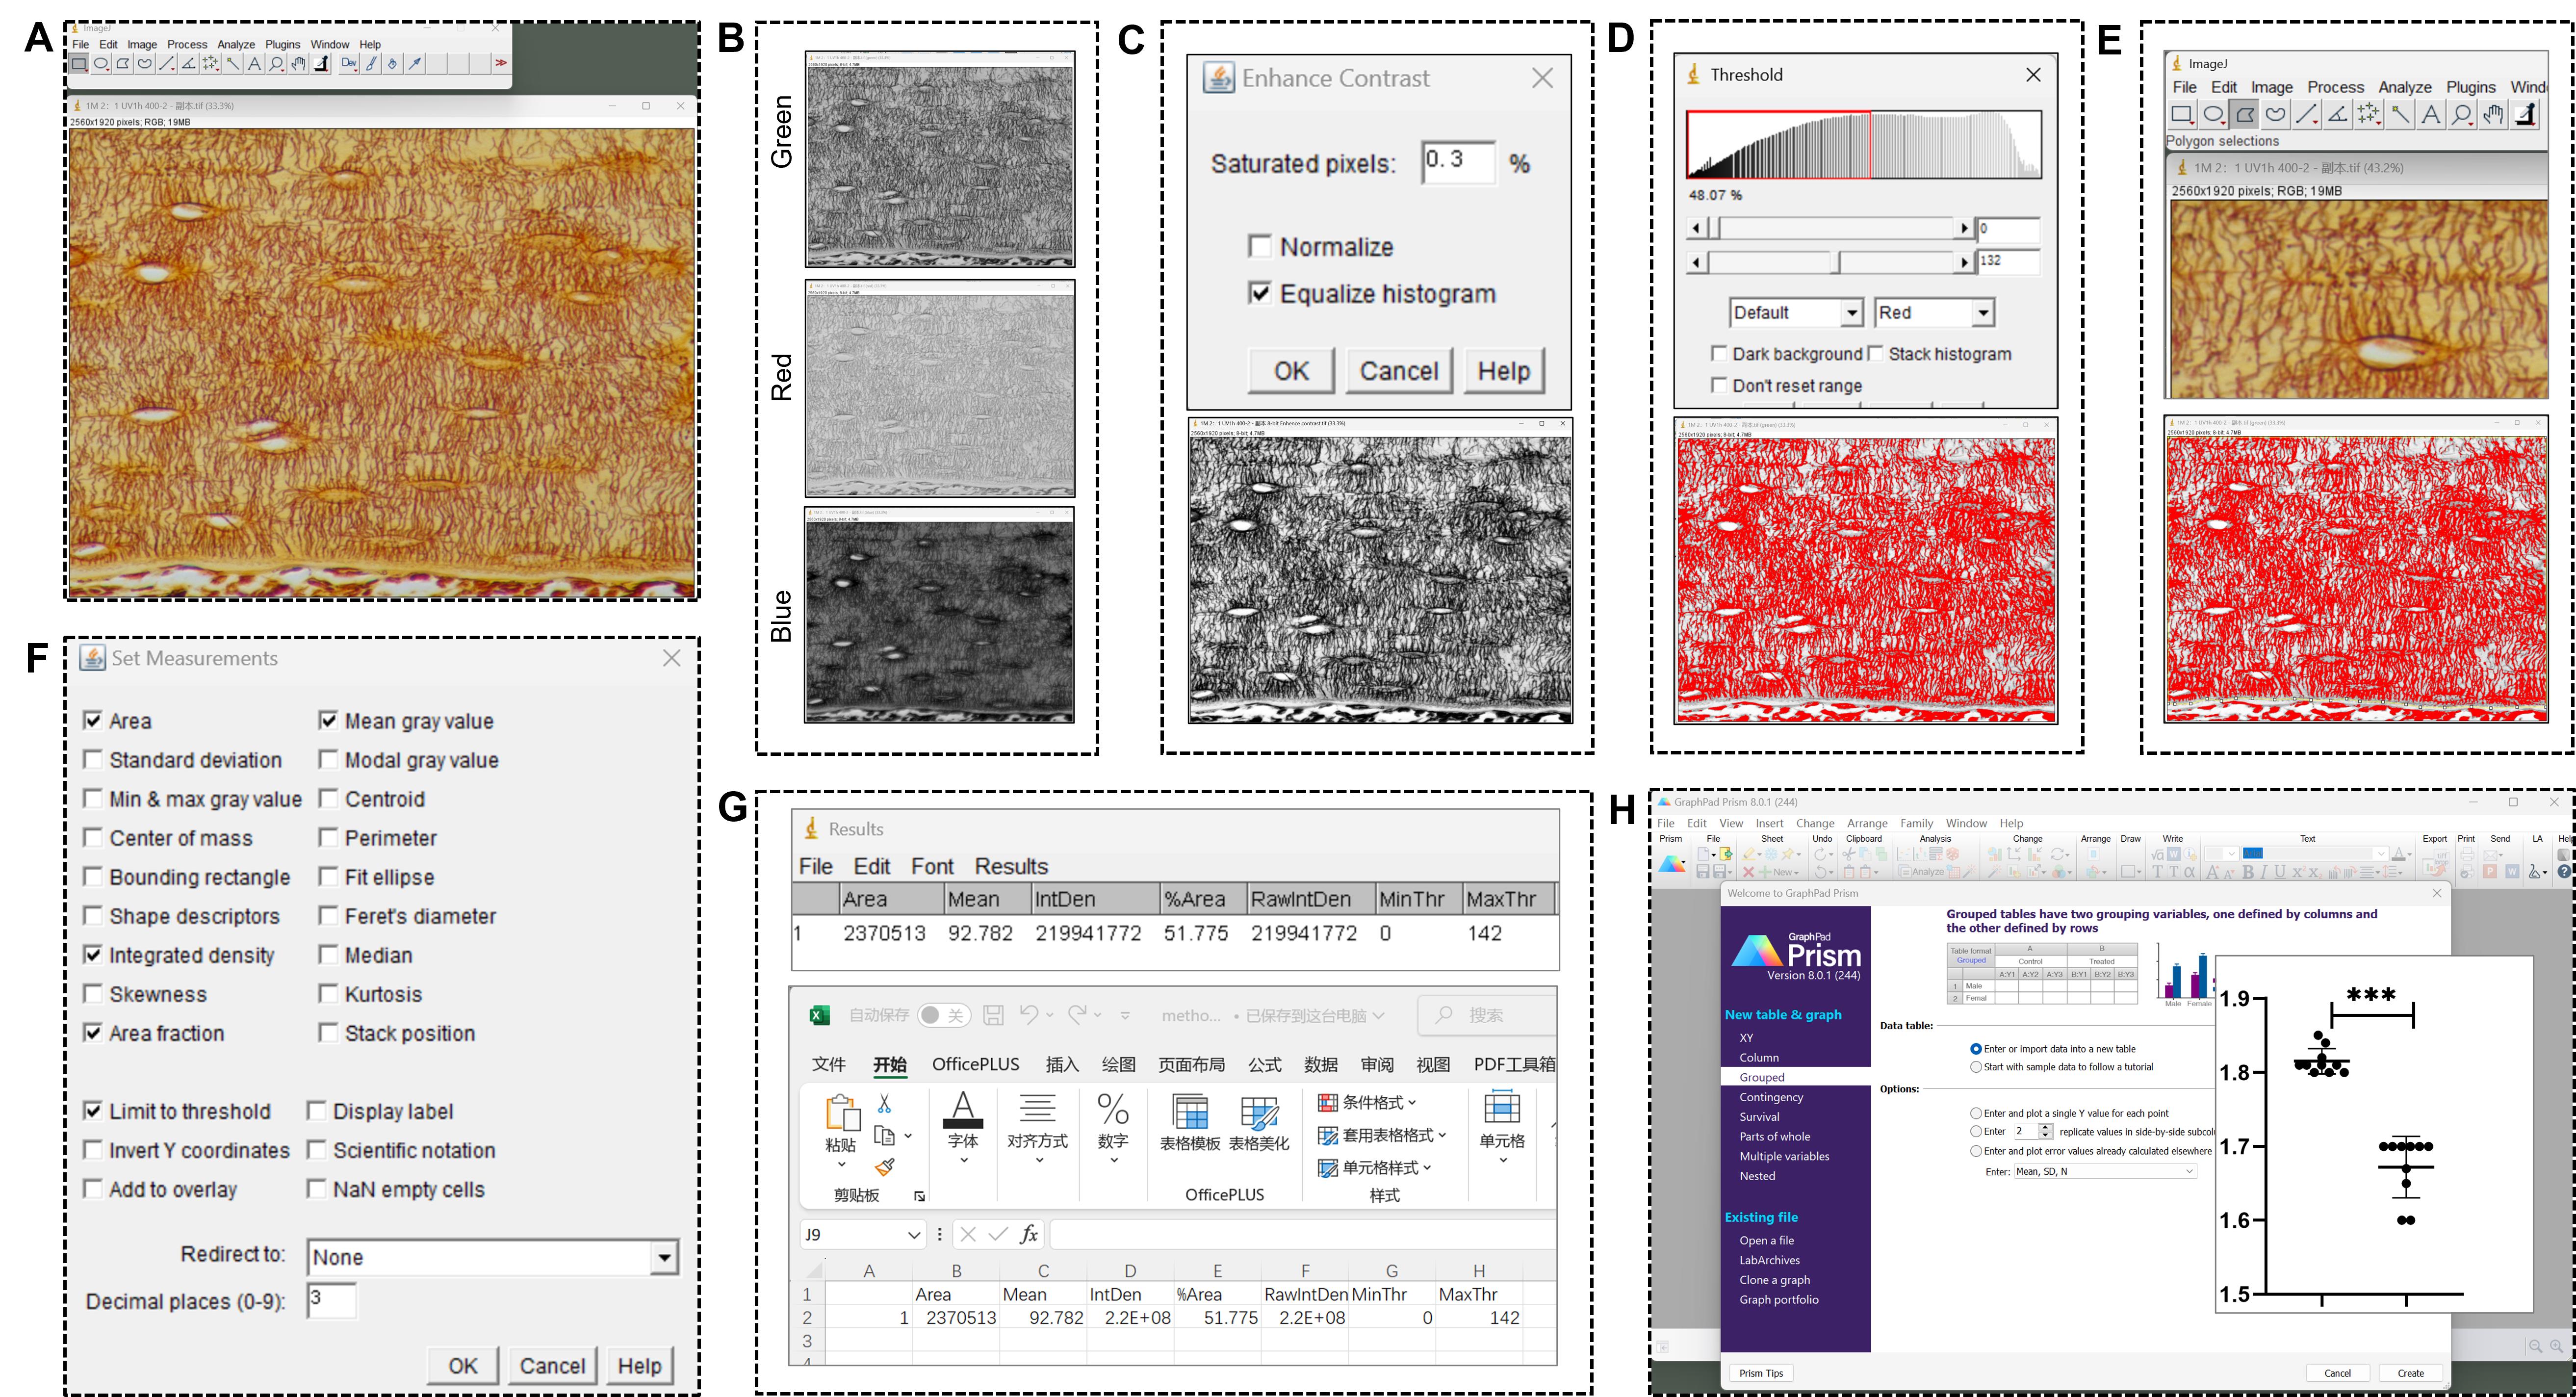
Task: Open the 表格模板 table template icon in Excel
Action: [1190, 1112]
